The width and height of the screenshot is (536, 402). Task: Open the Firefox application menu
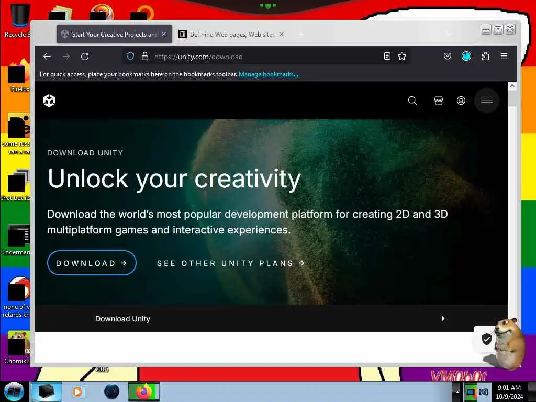(504, 55)
